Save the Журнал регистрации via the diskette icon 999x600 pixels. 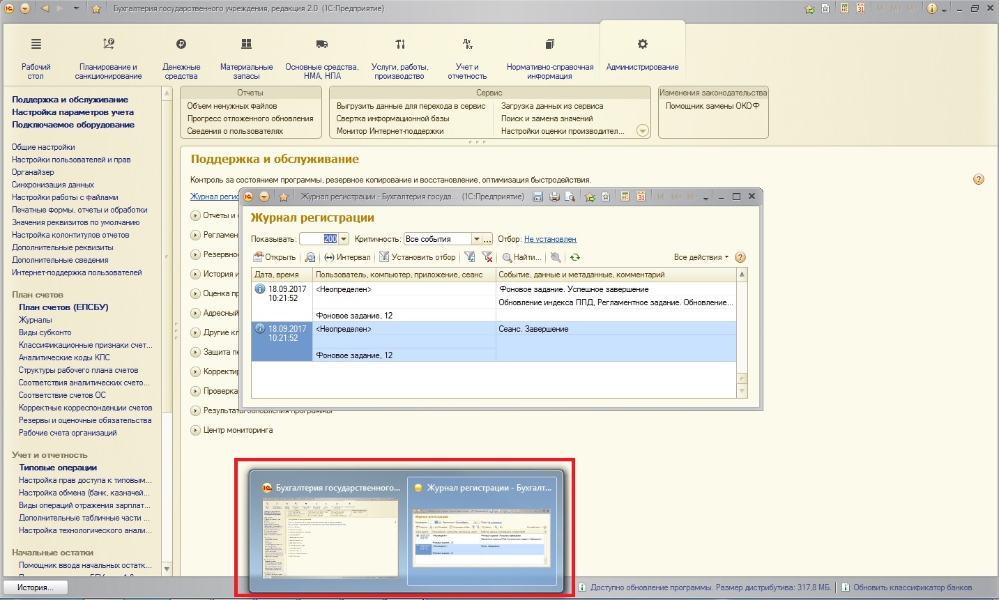[537, 197]
